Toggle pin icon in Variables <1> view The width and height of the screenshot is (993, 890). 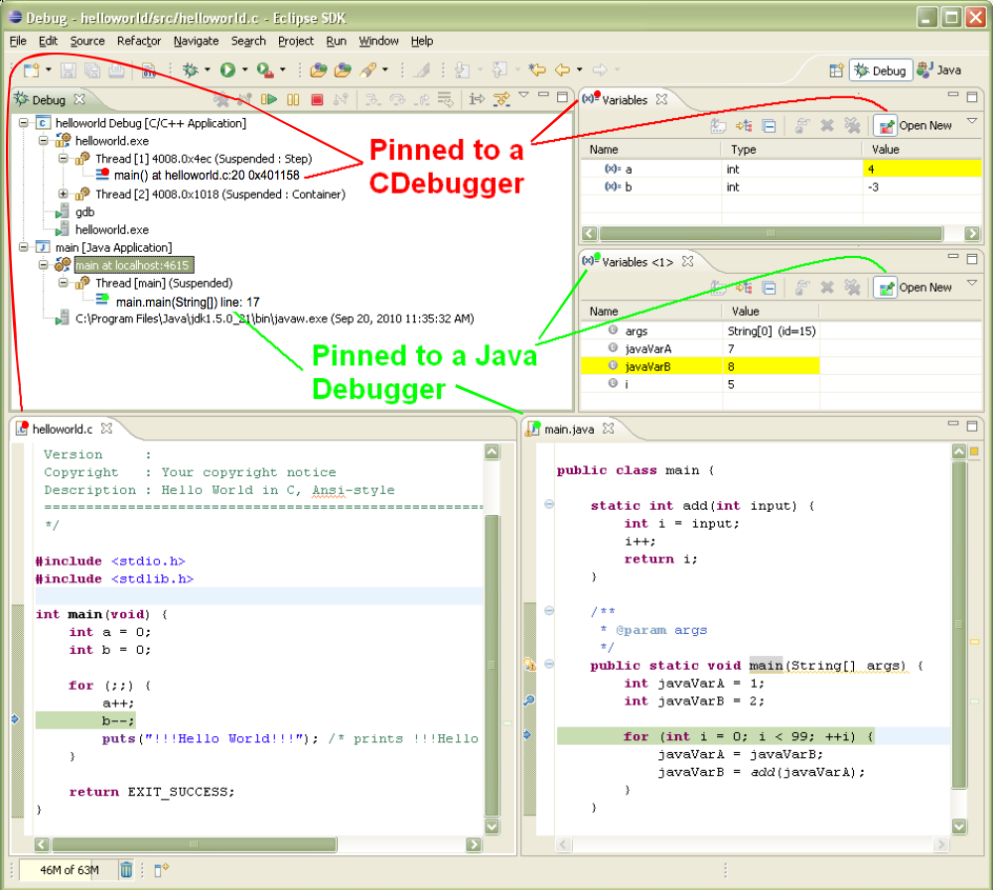click(886, 288)
